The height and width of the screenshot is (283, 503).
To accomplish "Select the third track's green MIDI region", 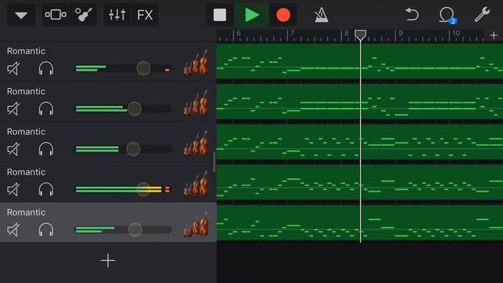I will click(360, 142).
